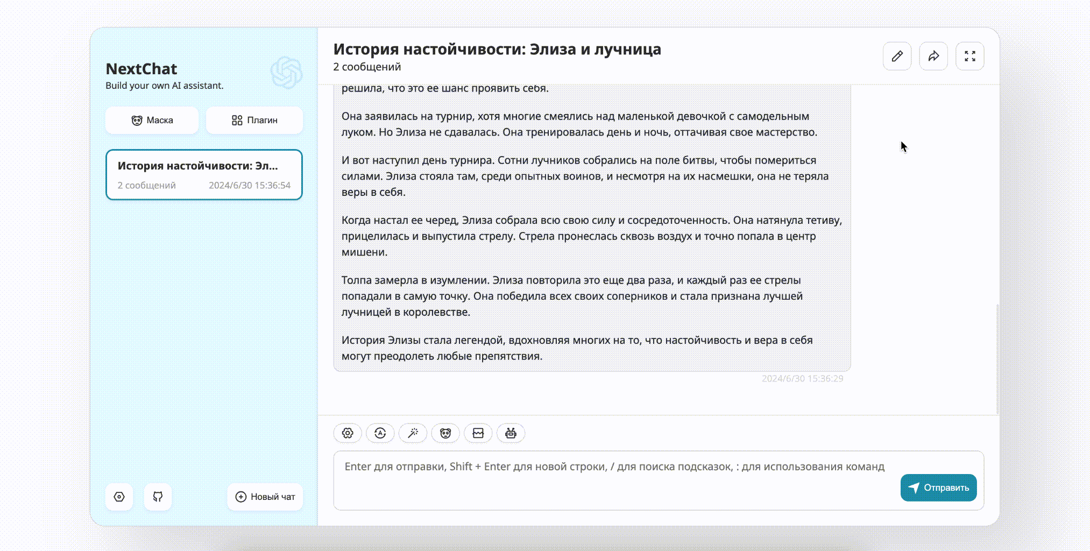1090x551 pixels.
Task: Click paragraph starting 'Когда настал ее черед'
Action: pyautogui.click(x=592, y=236)
